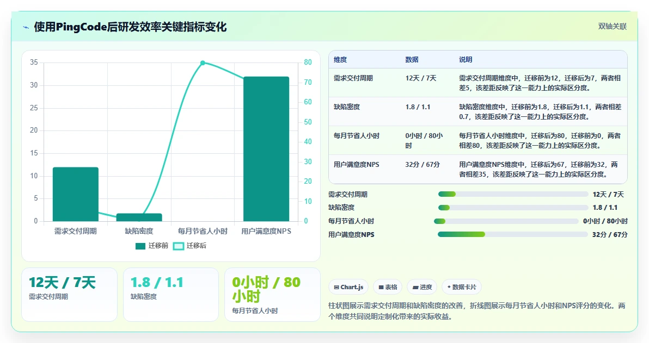Viewport: 649px width, 343px height.
Task: Open the 1.8 / 1.1 summary card
Action: (171, 295)
